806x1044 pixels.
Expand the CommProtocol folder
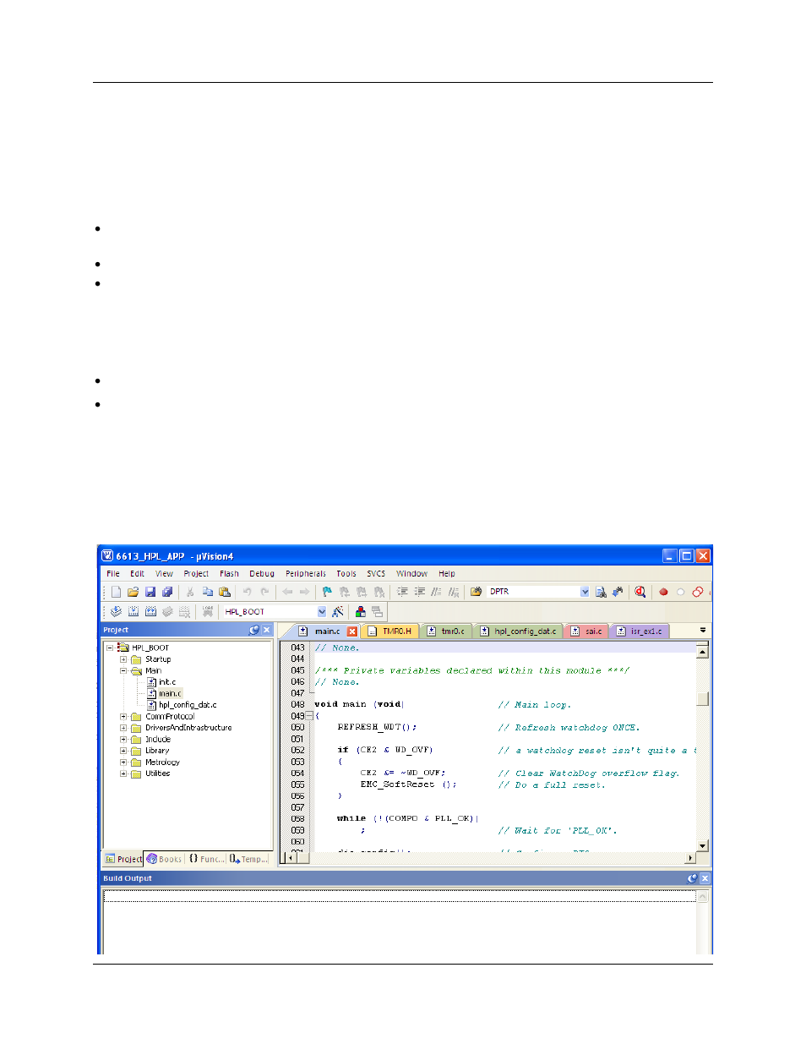click(123, 717)
